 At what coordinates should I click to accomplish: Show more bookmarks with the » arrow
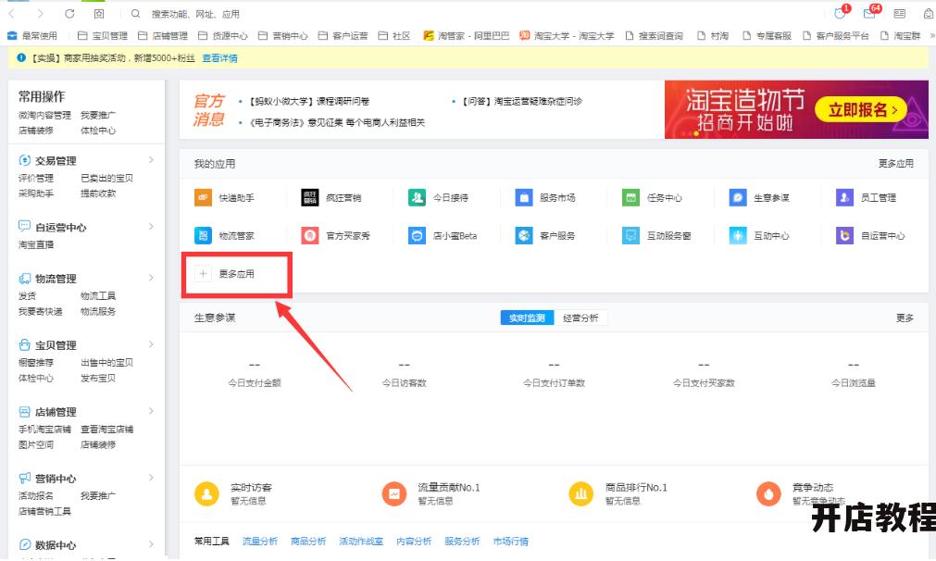[931, 36]
